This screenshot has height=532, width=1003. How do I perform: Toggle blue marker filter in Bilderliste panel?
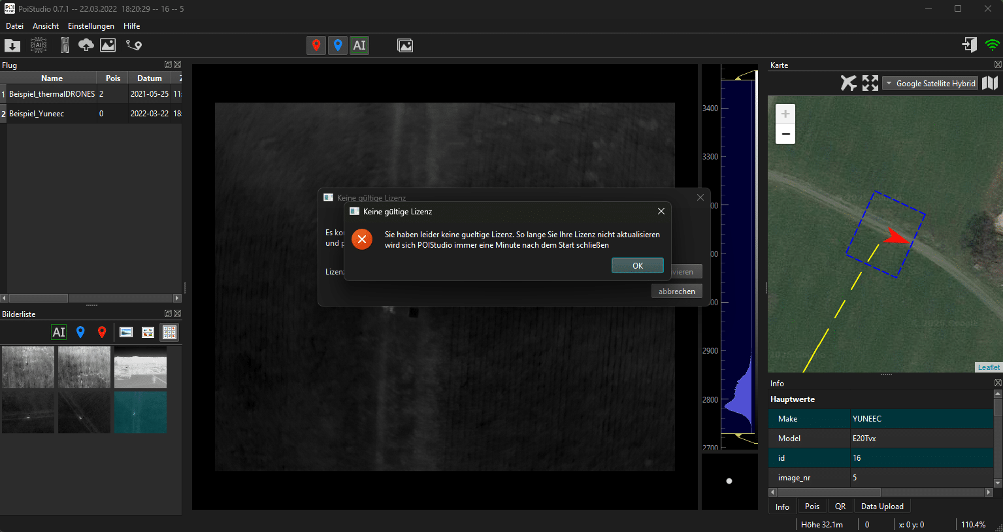pyautogui.click(x=80, y=332)
